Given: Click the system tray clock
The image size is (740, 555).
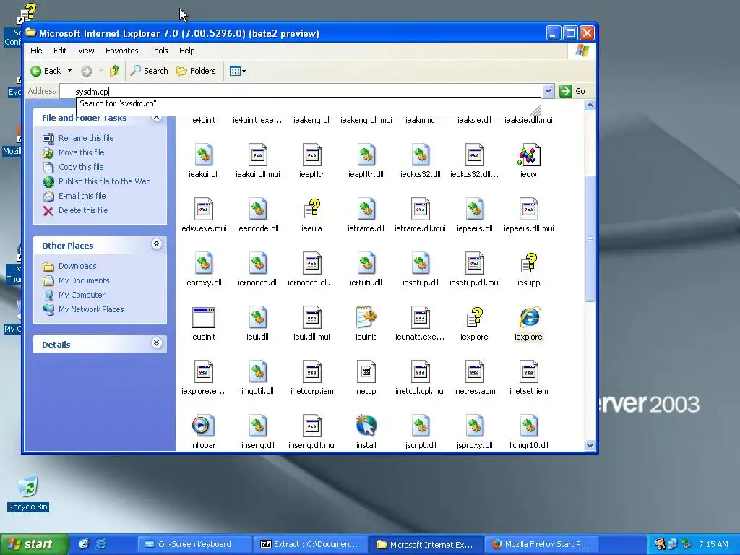Looking at the screenshot, I should pos(713,544).
